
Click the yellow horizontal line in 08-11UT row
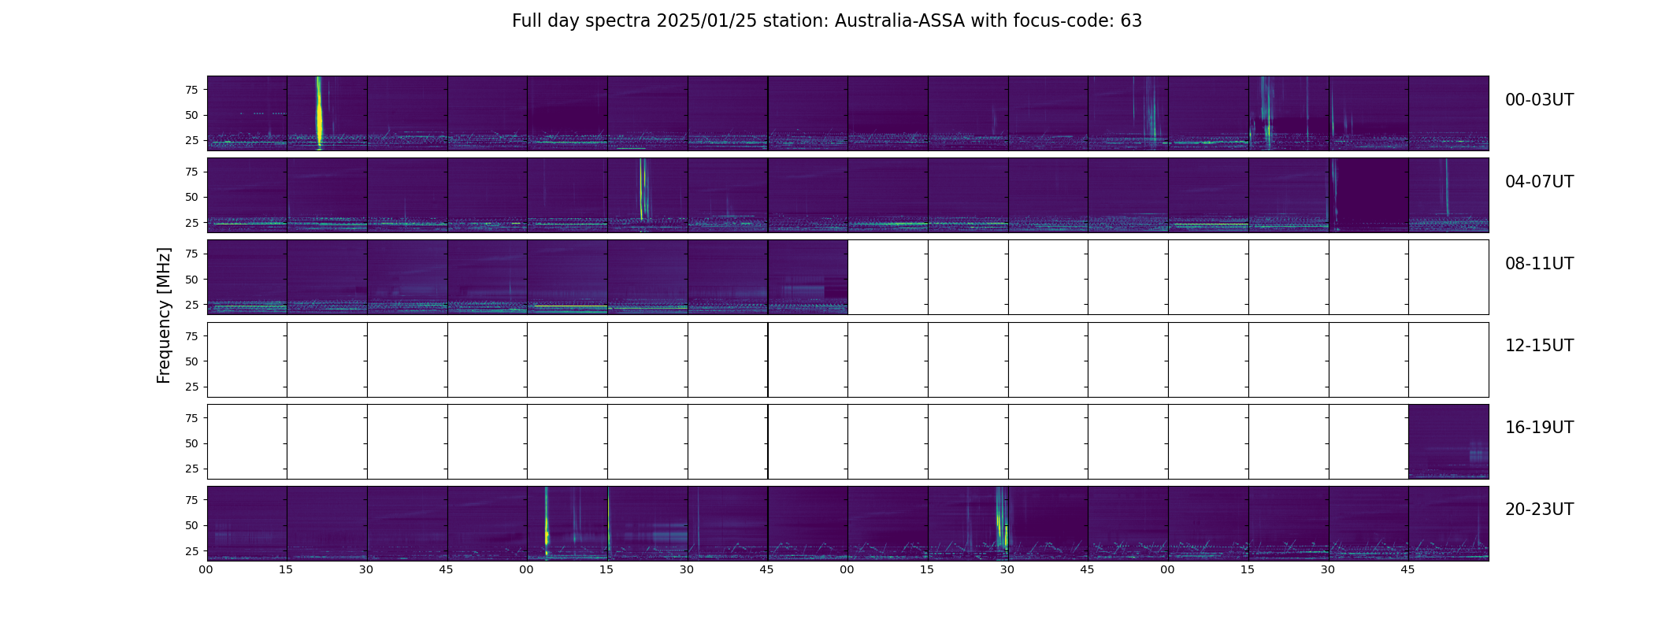coord(570,306)
